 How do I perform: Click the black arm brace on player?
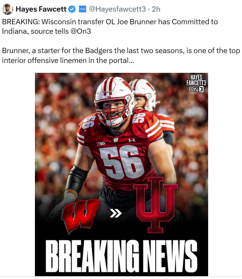click(x=77, y=179)
